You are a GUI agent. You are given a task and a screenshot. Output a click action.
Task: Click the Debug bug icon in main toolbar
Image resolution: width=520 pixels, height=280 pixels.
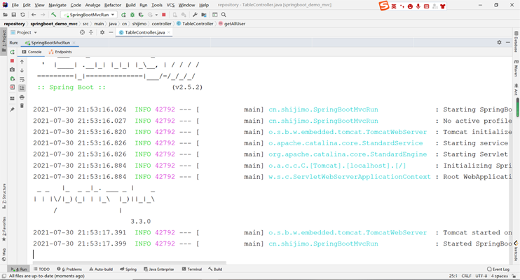coord(132,15)
